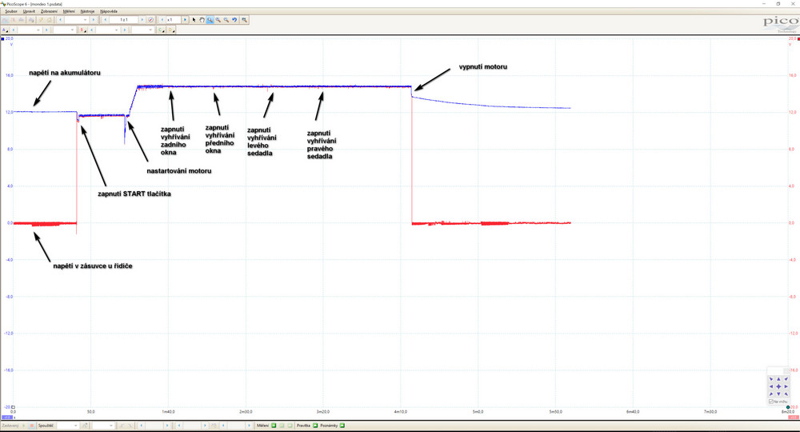Click the center of the navigation arrow pad

click(x=778, y=386)
